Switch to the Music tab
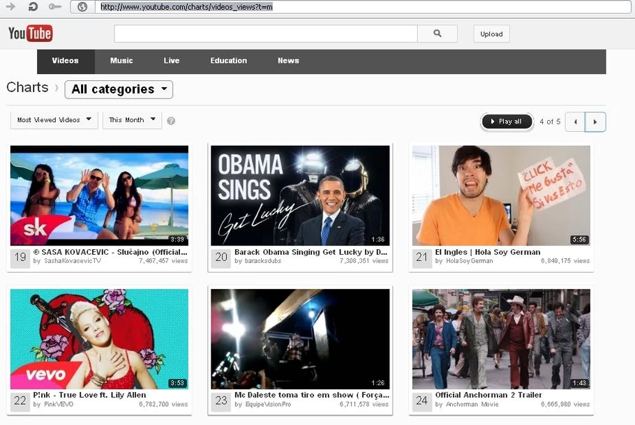Screen dimensions: 635x425 click(121, 61)
